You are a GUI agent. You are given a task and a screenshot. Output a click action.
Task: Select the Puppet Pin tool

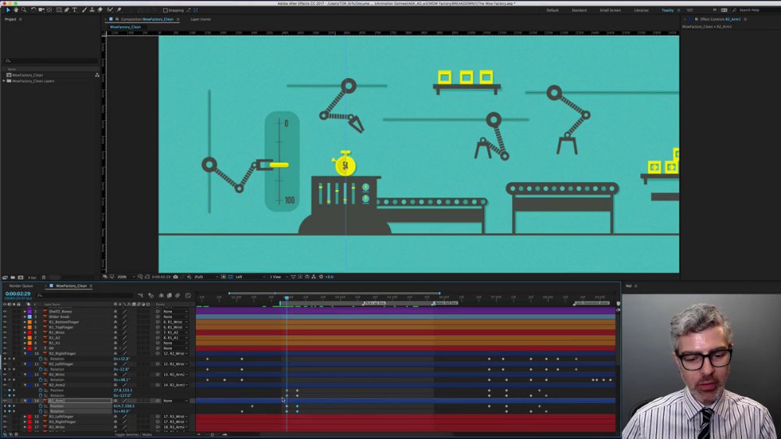[x=119, y=10]
